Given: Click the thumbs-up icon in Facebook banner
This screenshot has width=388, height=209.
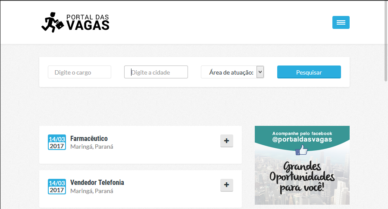Looking at the screenshot, I should tap(302, 150).
